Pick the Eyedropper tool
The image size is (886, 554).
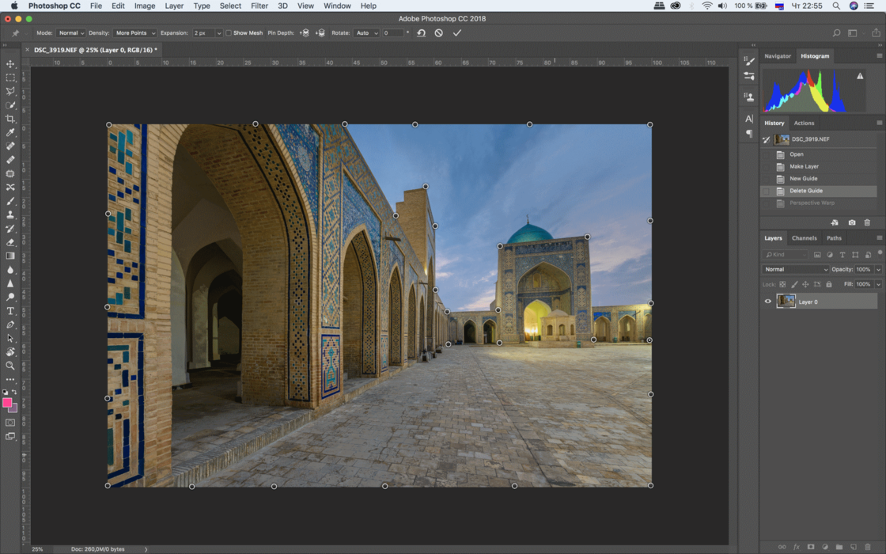coord(10,133)
